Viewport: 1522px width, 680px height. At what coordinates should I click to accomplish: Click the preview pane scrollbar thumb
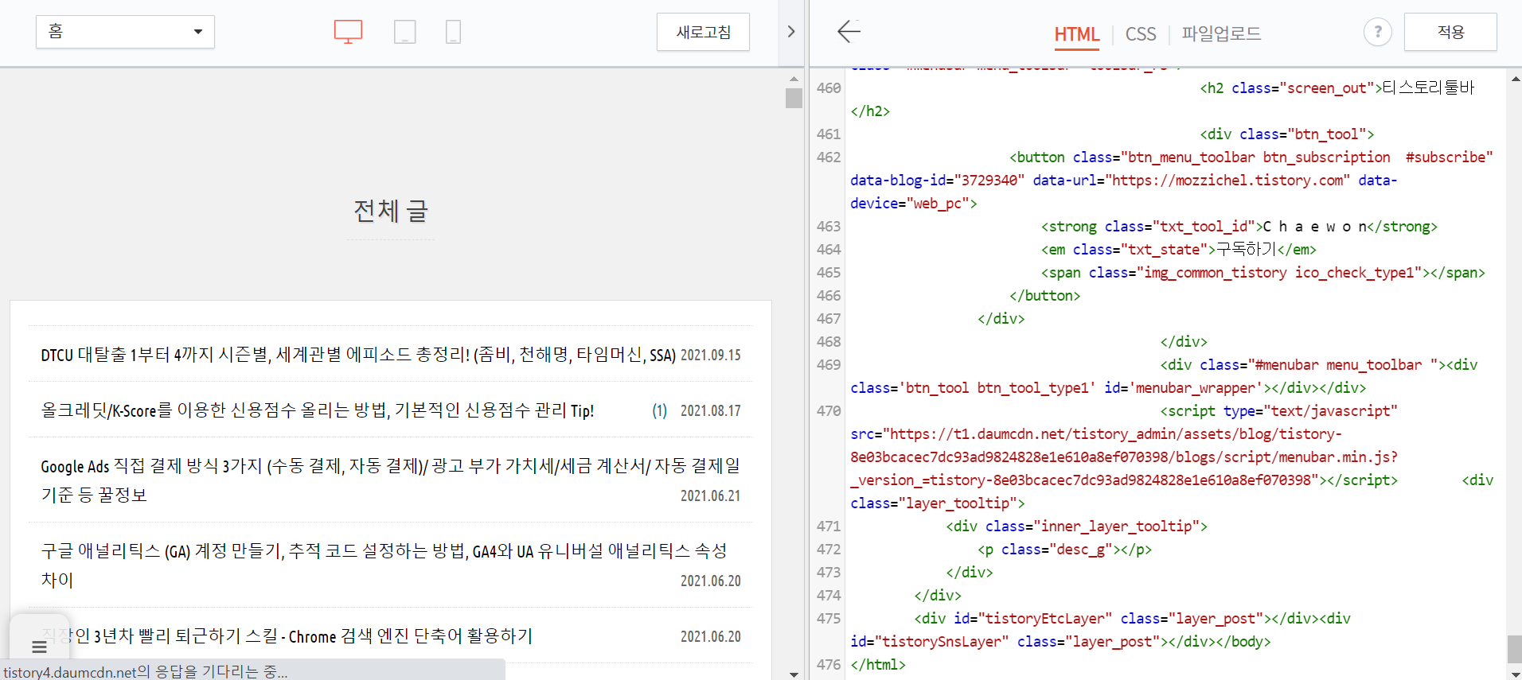[794, 98]
